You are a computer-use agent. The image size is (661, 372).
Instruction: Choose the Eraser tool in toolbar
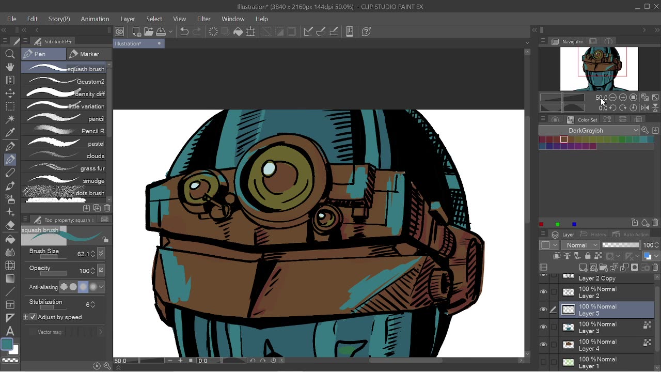10,226
